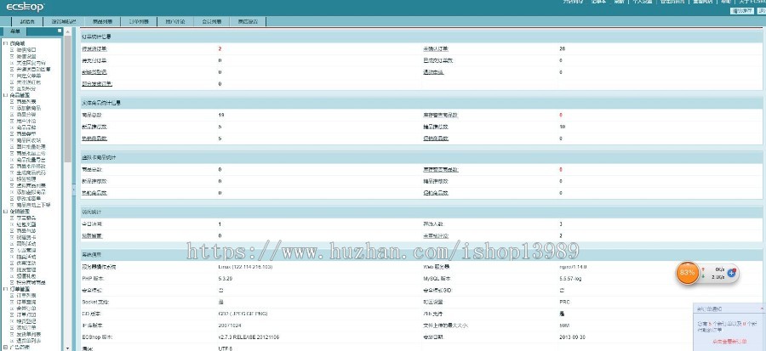Click the small icon in menu panel header

click(60, 31)
